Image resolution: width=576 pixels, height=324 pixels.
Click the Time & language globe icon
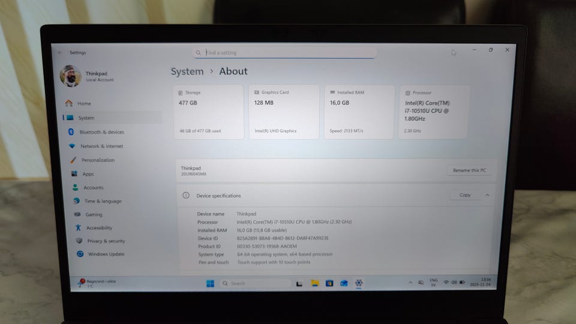pos(76,200)
